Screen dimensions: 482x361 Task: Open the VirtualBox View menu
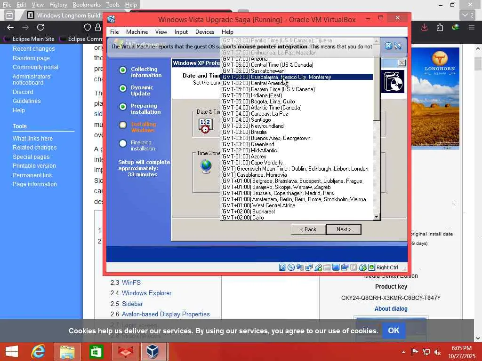161,31
